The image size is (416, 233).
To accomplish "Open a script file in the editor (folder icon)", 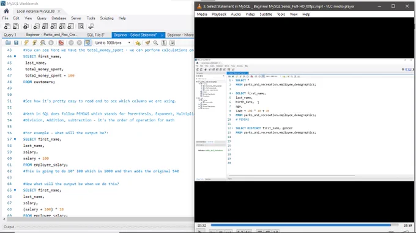I will (x=8, y=43).
